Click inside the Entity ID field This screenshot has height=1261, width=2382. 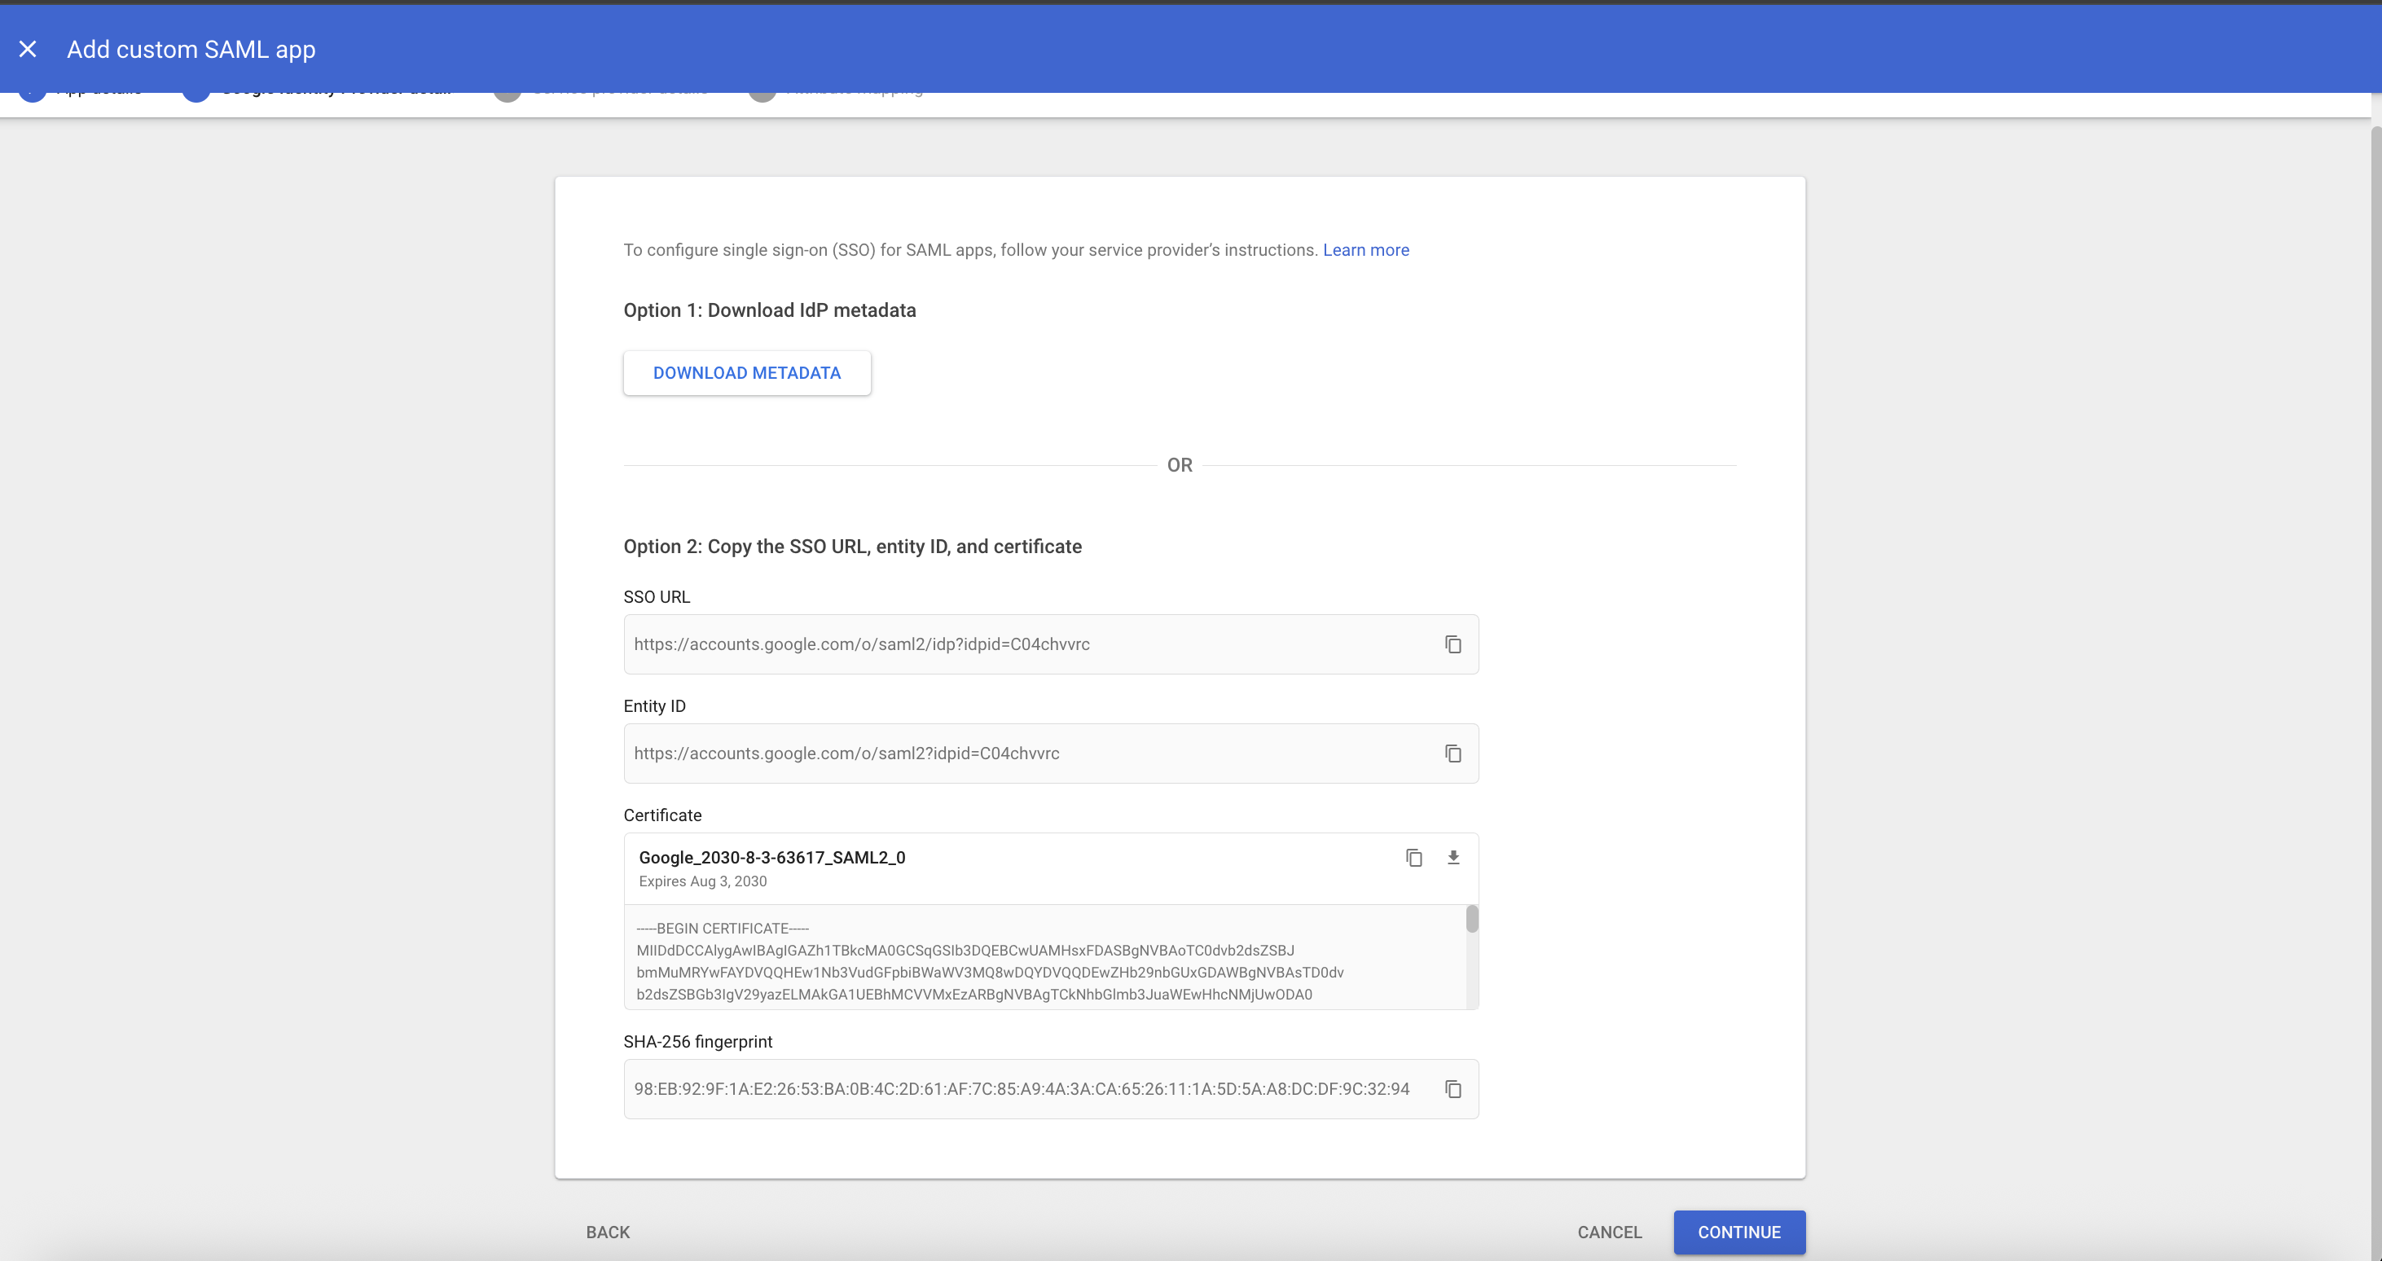[1052, 754]
